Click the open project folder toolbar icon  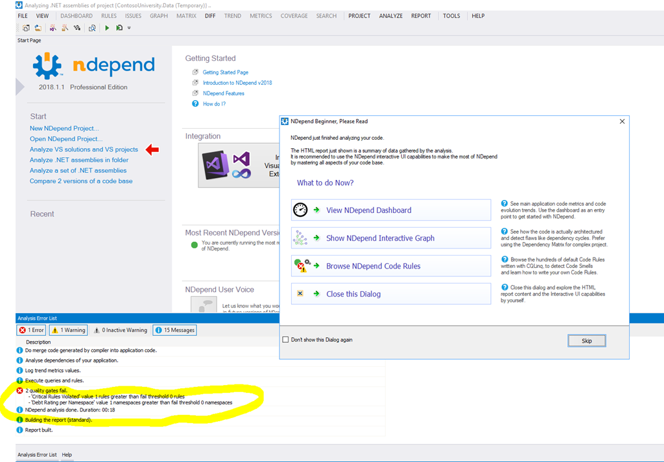click(38, 28)
